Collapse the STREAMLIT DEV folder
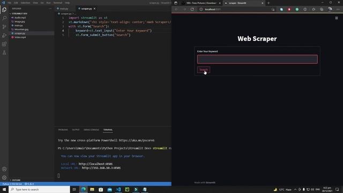 [19, 13]
